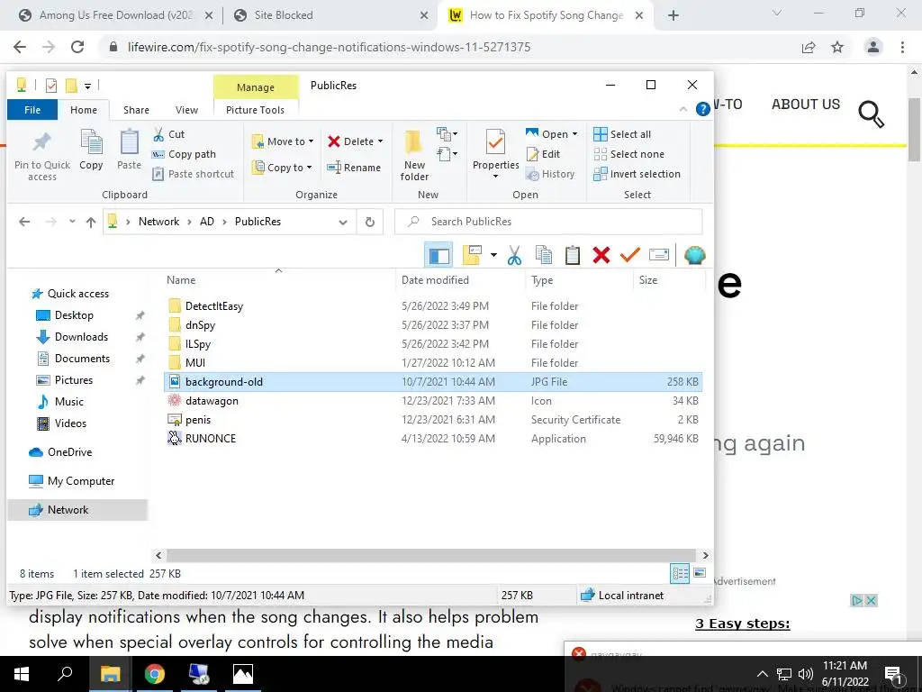Screen dimensions: 922x692
Task: Switch to View ribbon tab
Action: (186, 110)
